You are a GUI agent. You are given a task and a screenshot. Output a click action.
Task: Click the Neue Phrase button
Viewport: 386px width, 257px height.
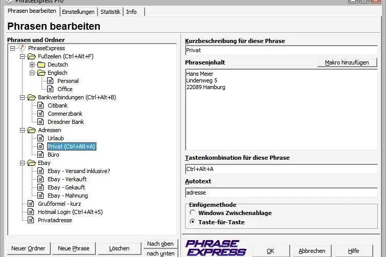(74, 248)
